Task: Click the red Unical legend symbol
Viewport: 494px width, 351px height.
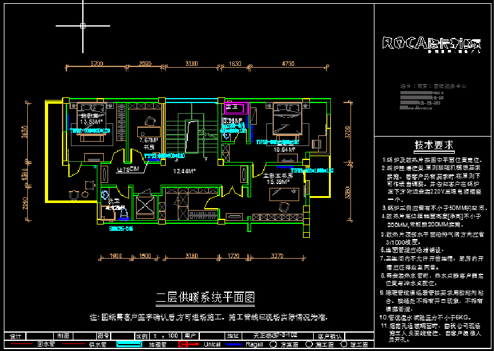Action: (x=188, y=345)
